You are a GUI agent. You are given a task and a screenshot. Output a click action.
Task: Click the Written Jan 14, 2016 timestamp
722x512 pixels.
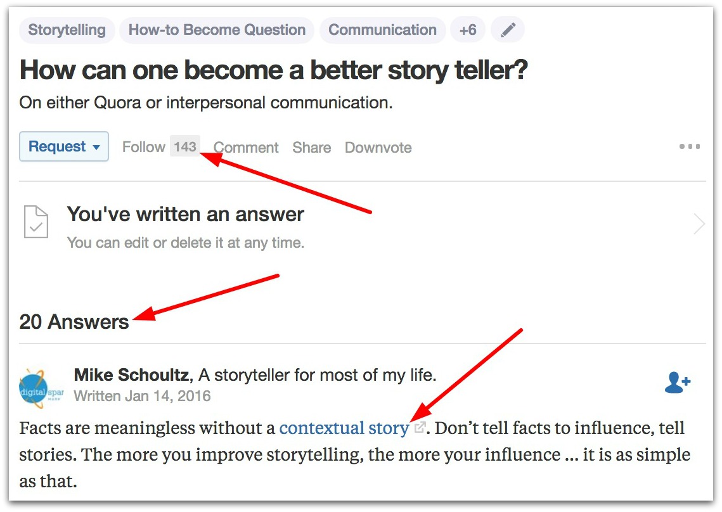pyautogui.click(x=142, y=396)
